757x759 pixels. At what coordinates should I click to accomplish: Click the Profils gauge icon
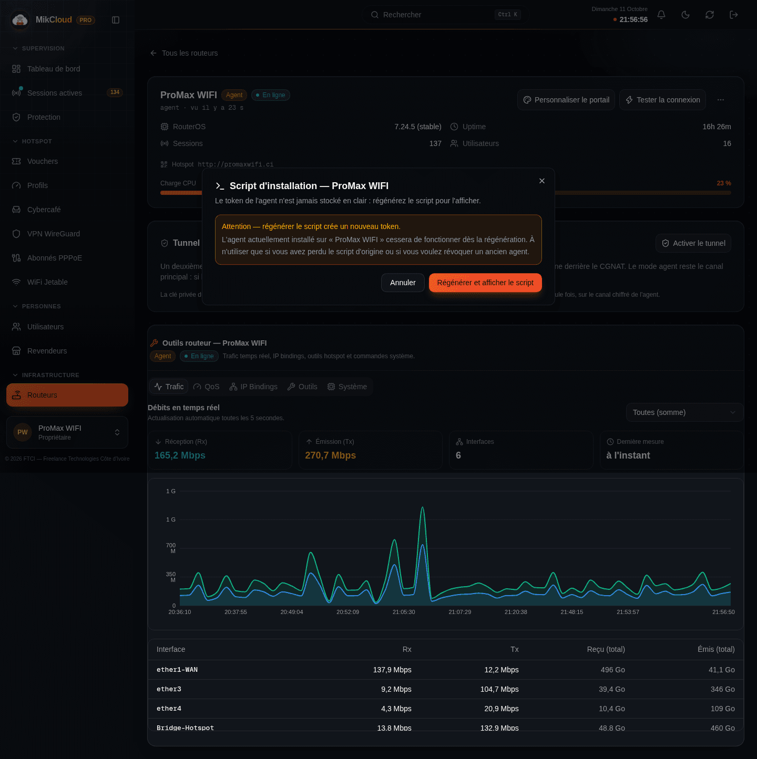click(x=16, y=185)
